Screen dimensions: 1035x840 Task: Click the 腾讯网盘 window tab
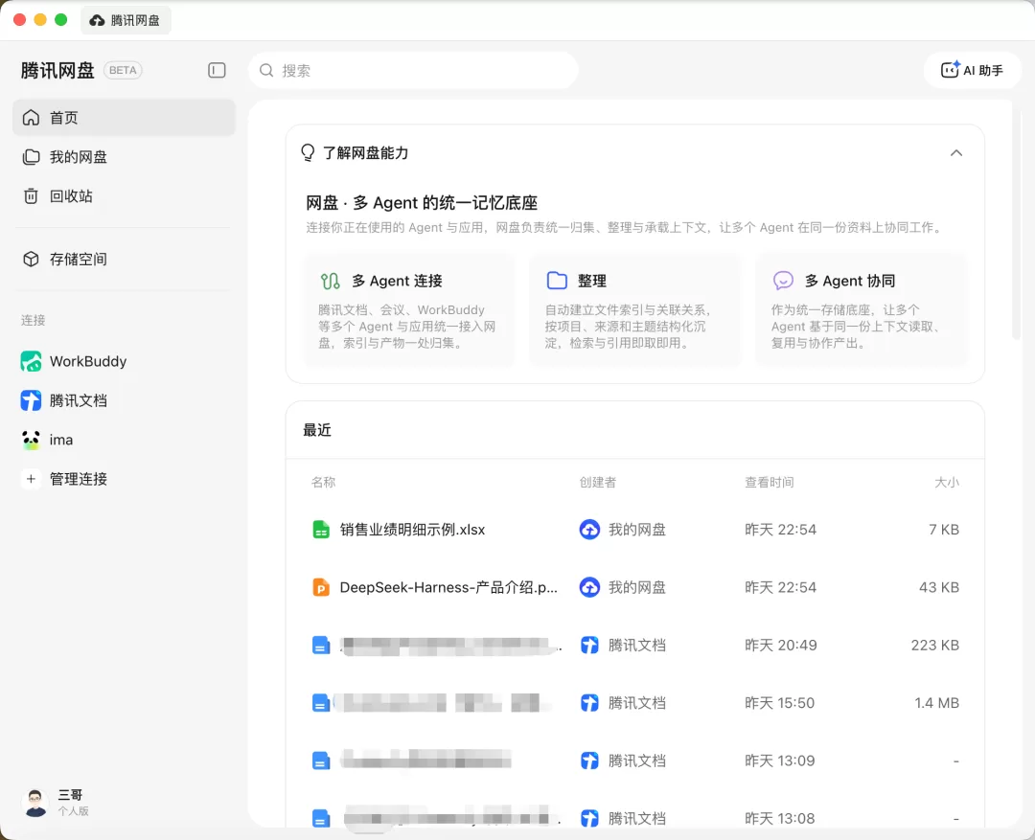tap(126, 20)
